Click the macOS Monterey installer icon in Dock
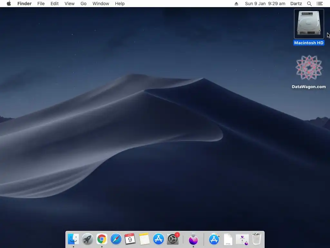Screen dimensions: 330x248 [x=193, y=239]
